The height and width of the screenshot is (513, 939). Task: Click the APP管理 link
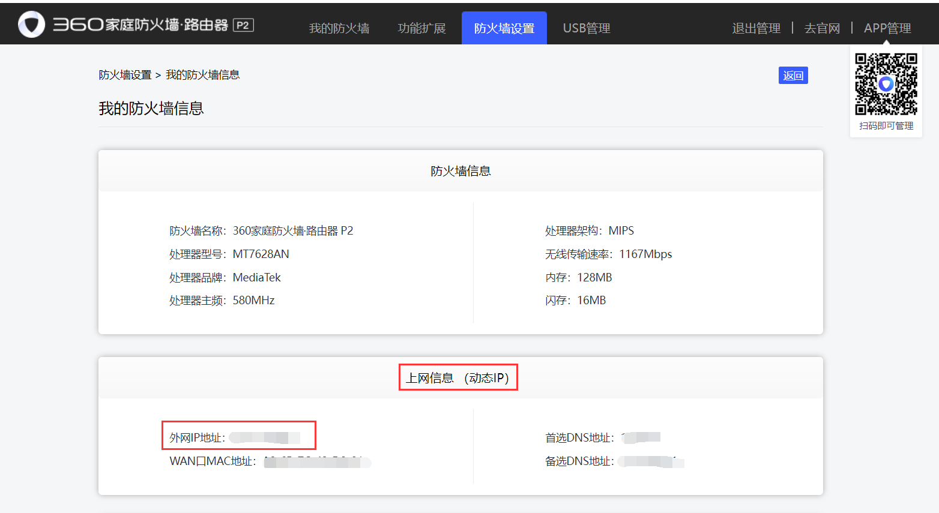[x=887, y=28]
